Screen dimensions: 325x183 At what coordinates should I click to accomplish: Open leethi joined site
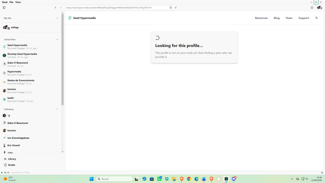[31, 99]
